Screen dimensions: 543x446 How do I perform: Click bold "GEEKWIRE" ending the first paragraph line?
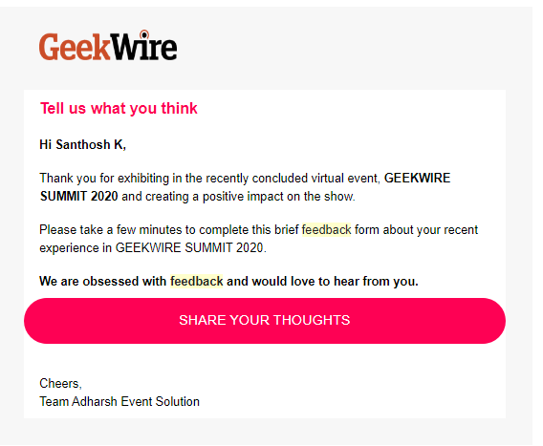(x=418, y=178)
